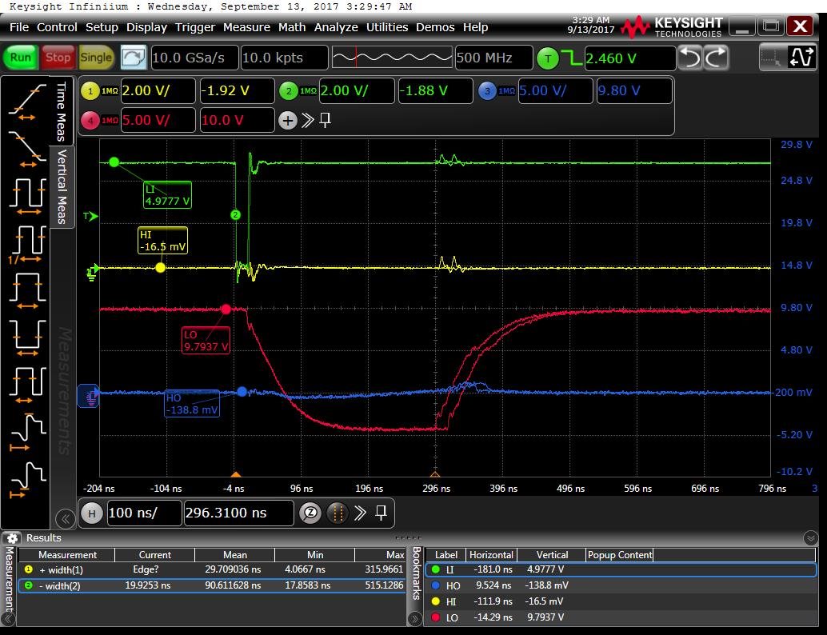
Task: Click the green trigger T button
Action: point(547,58)
